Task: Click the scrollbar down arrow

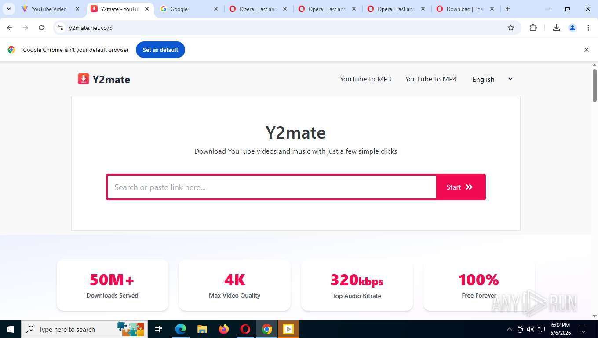Action: (x=594, y=316)
